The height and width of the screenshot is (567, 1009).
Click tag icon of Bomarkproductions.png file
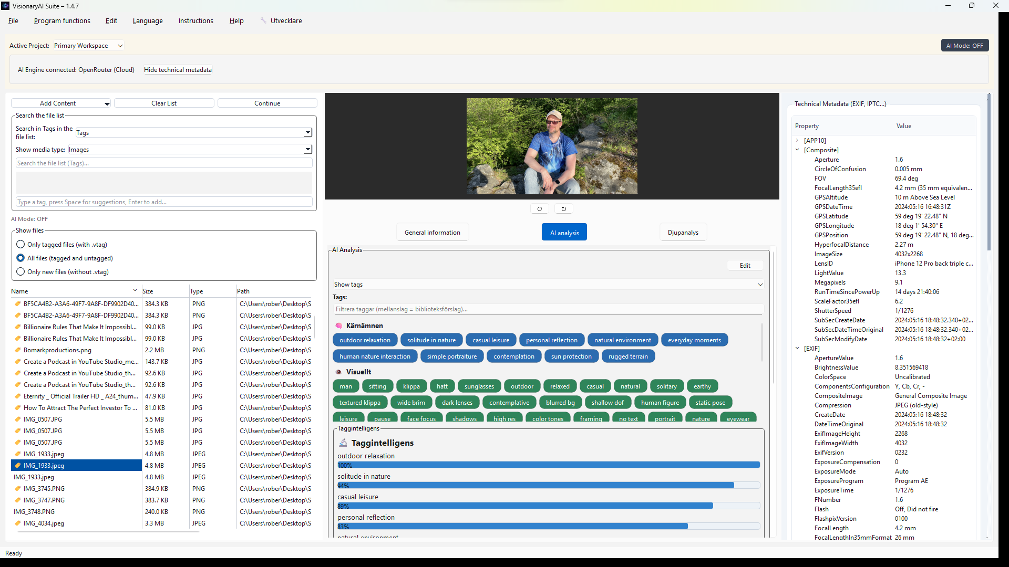pos(17,350)
